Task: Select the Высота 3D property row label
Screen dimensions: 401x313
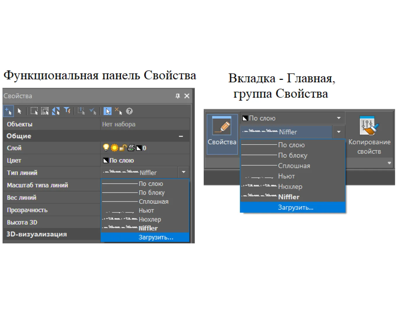Action: coord(22,222)
